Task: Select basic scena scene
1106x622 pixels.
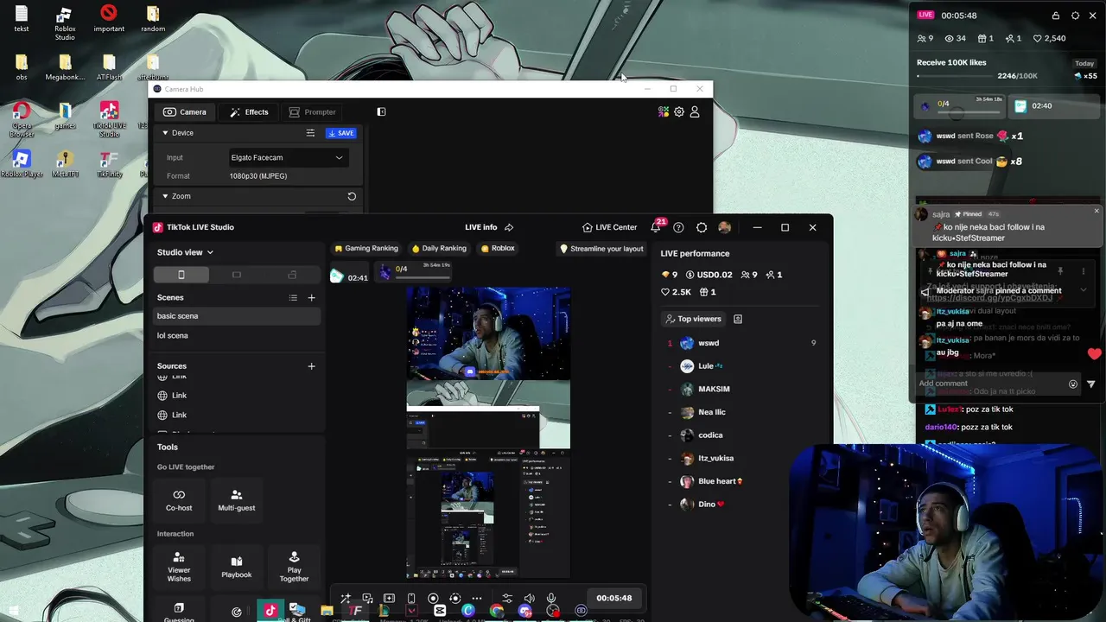Action: (237, 316)
